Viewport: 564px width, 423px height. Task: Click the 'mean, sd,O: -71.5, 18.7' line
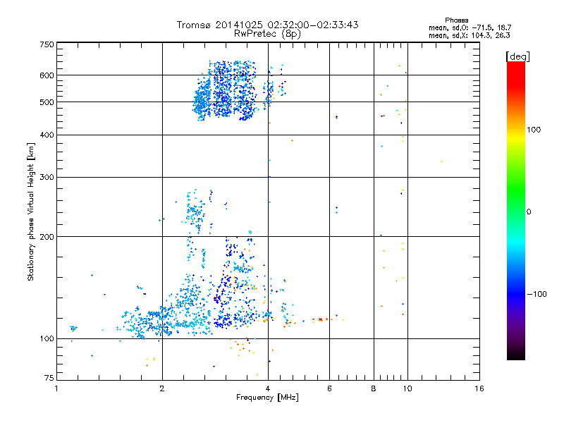[470, 28]
